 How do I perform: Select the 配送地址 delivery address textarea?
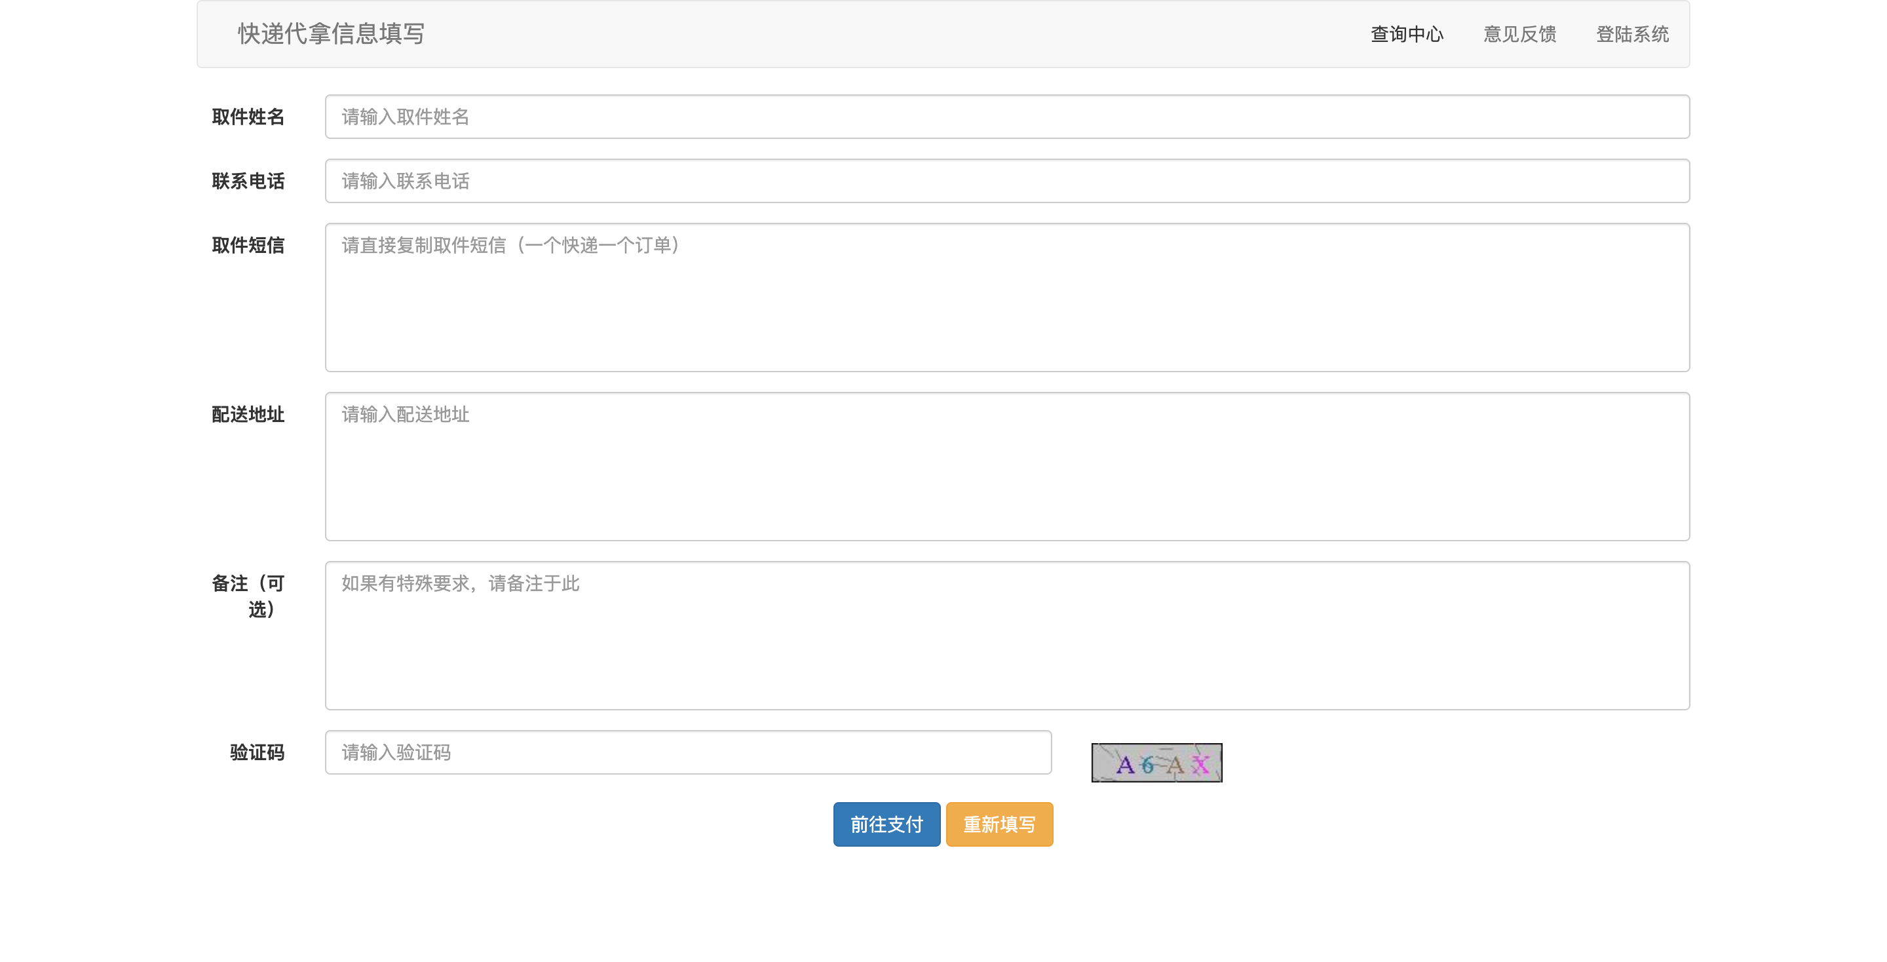point(1006,467)
